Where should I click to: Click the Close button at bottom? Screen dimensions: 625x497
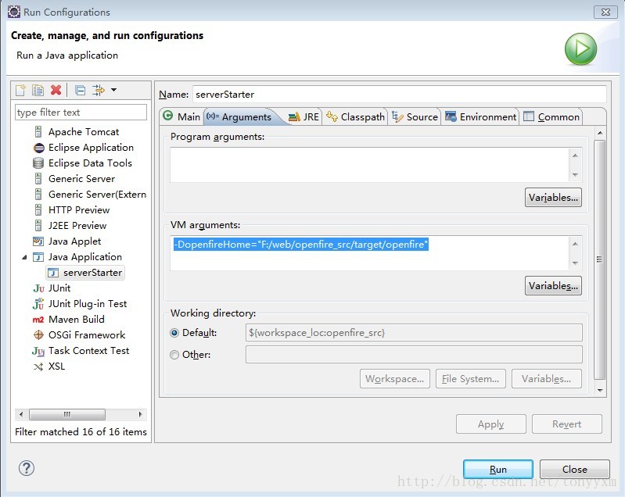point(574,470)
